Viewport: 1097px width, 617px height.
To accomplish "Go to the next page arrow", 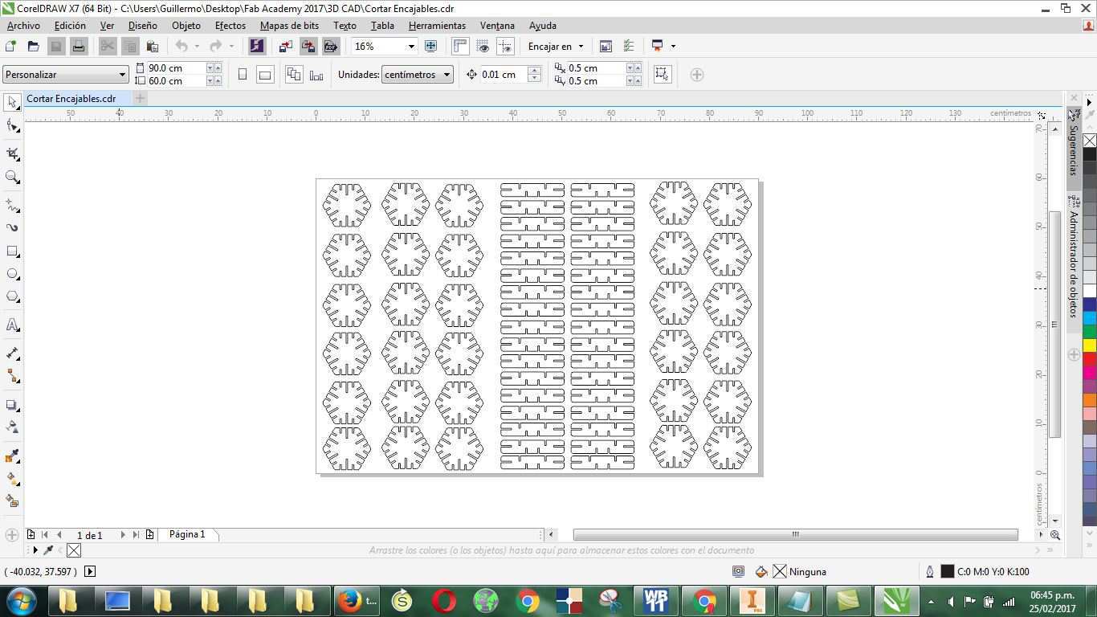I will click(123, 535).
